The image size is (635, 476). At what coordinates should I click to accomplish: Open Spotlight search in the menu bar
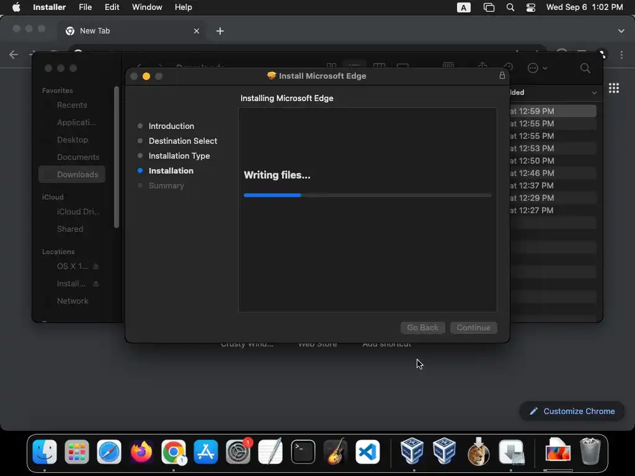pos(510,7)
